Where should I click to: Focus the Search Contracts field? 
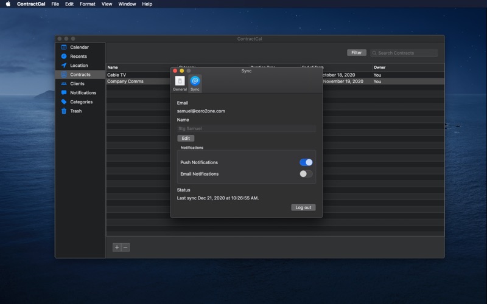404,53
